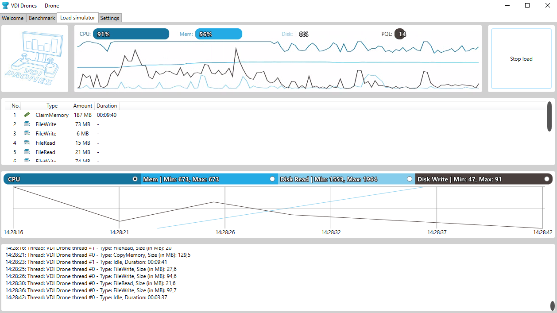Sort by the No. column header
The width and height of the screenshot is (557, 313).
(16, 106)
